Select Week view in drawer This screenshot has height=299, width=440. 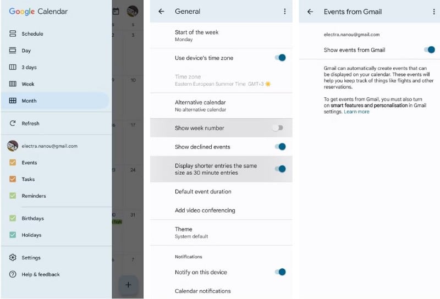pos(55,84)
